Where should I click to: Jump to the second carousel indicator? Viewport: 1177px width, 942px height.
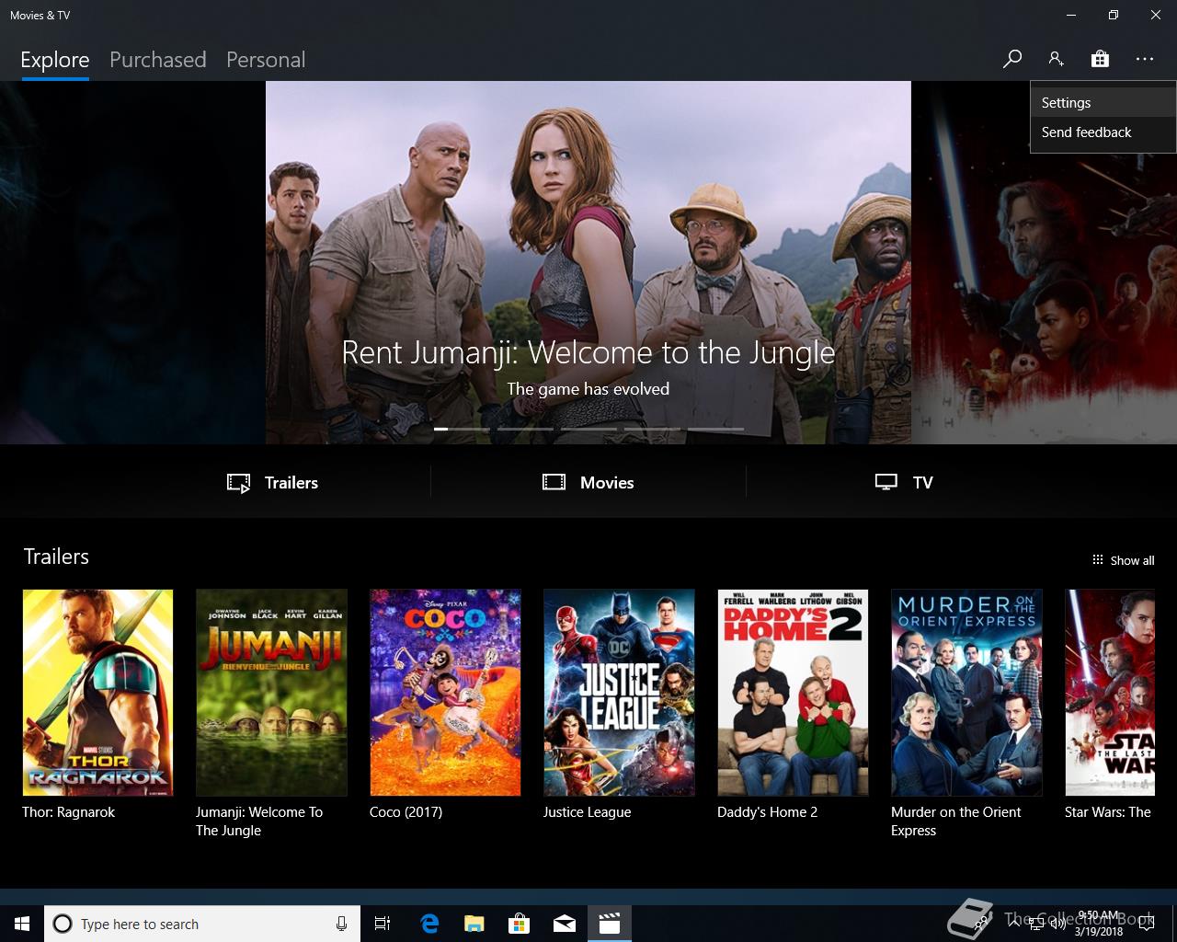525,429
